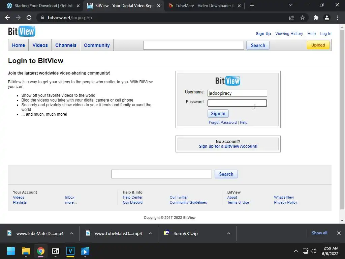Screen dimensions: 345x259
Task: Click the page vertical scrollbar
Action: (342, 119)
